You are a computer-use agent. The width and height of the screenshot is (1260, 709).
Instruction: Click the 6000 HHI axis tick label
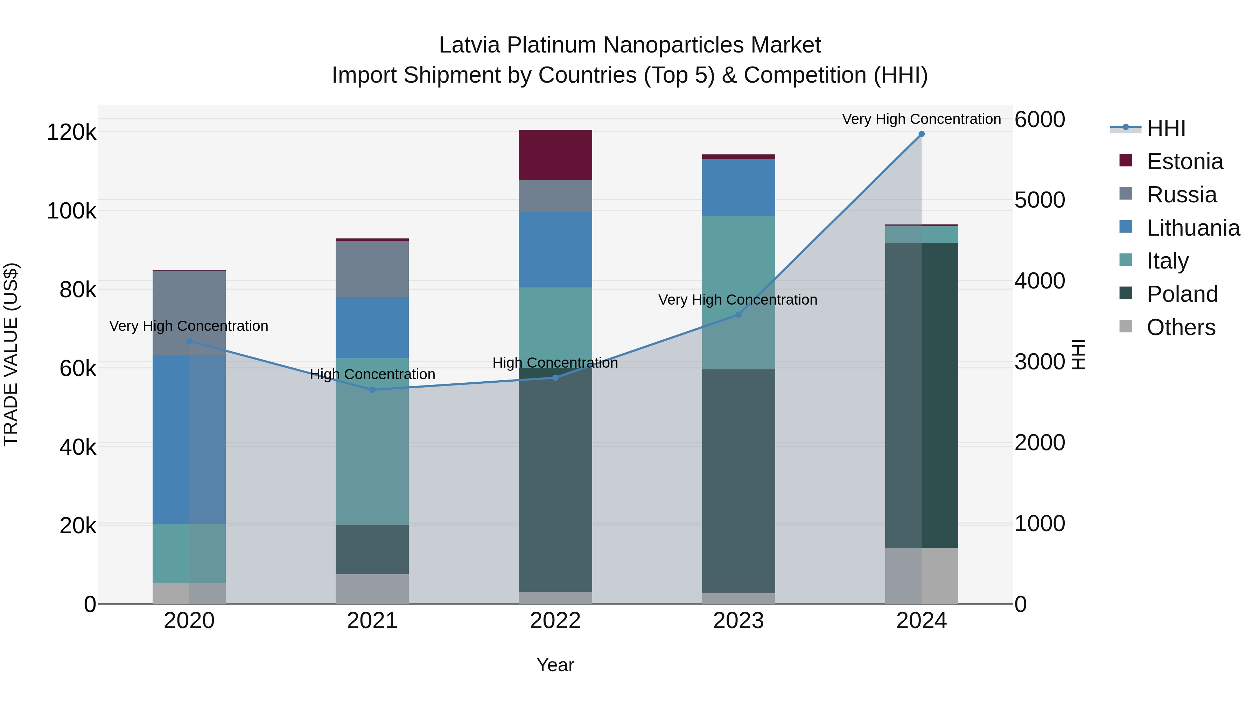point(1040,119)
